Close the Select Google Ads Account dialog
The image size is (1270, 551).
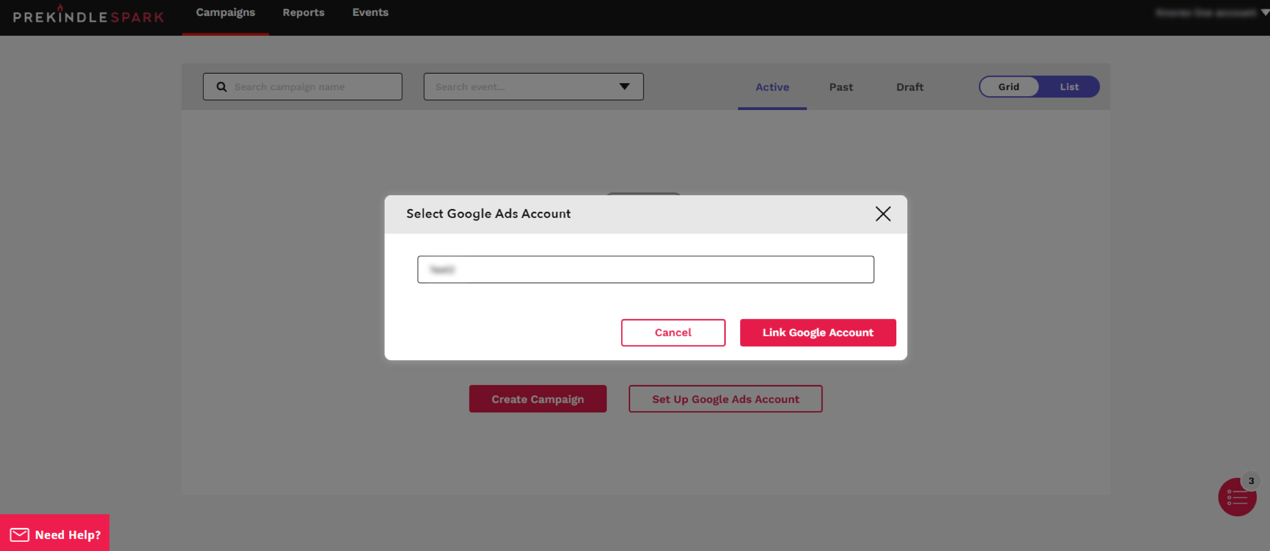click(883, 214)
